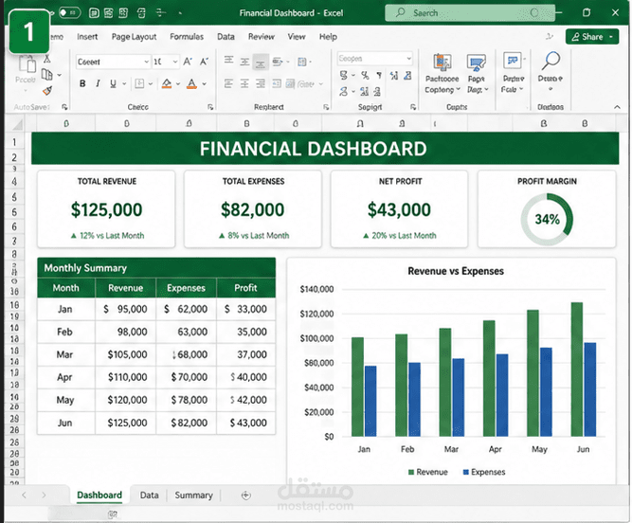Screen dimensions: 632x523
Task: Click the Increase Font Size icon
Action: pos(188,62)
